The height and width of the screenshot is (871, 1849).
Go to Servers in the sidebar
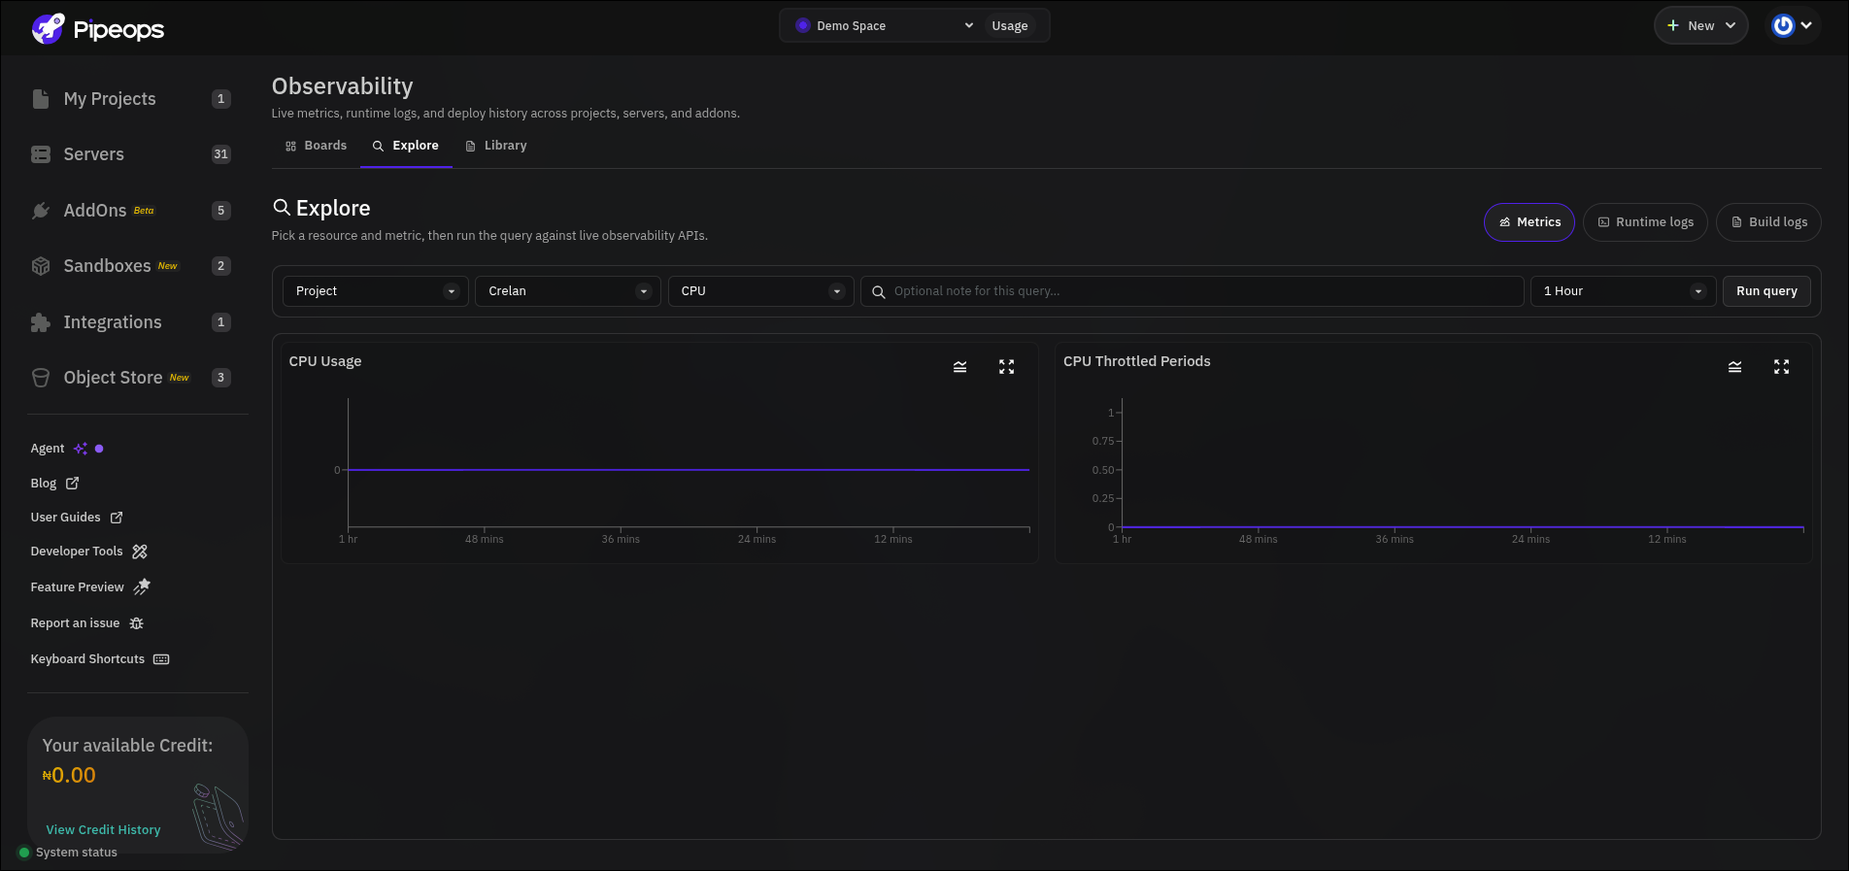point(94,154)
